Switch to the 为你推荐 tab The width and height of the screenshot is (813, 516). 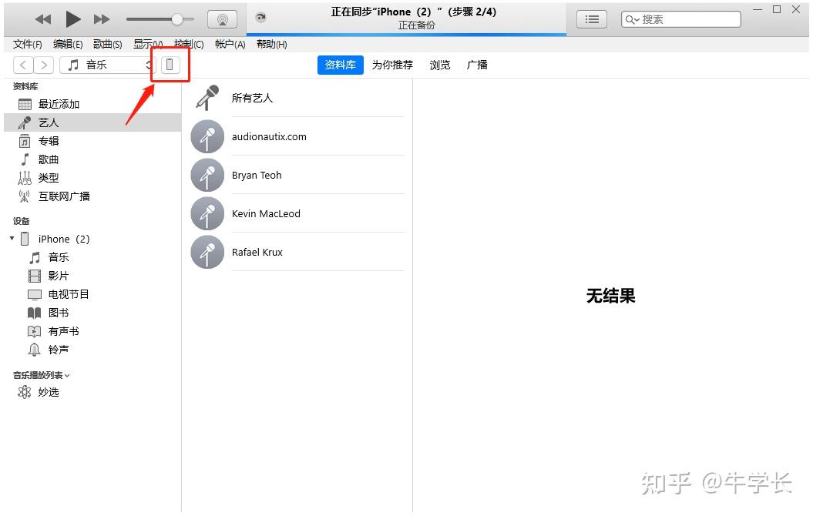(391, 65)
